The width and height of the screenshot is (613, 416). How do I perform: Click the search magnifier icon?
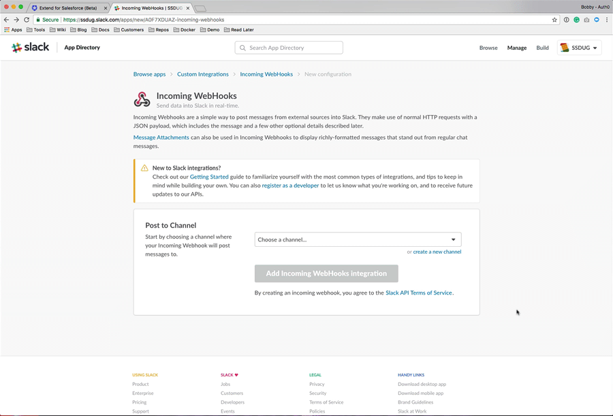click(242, 48)
